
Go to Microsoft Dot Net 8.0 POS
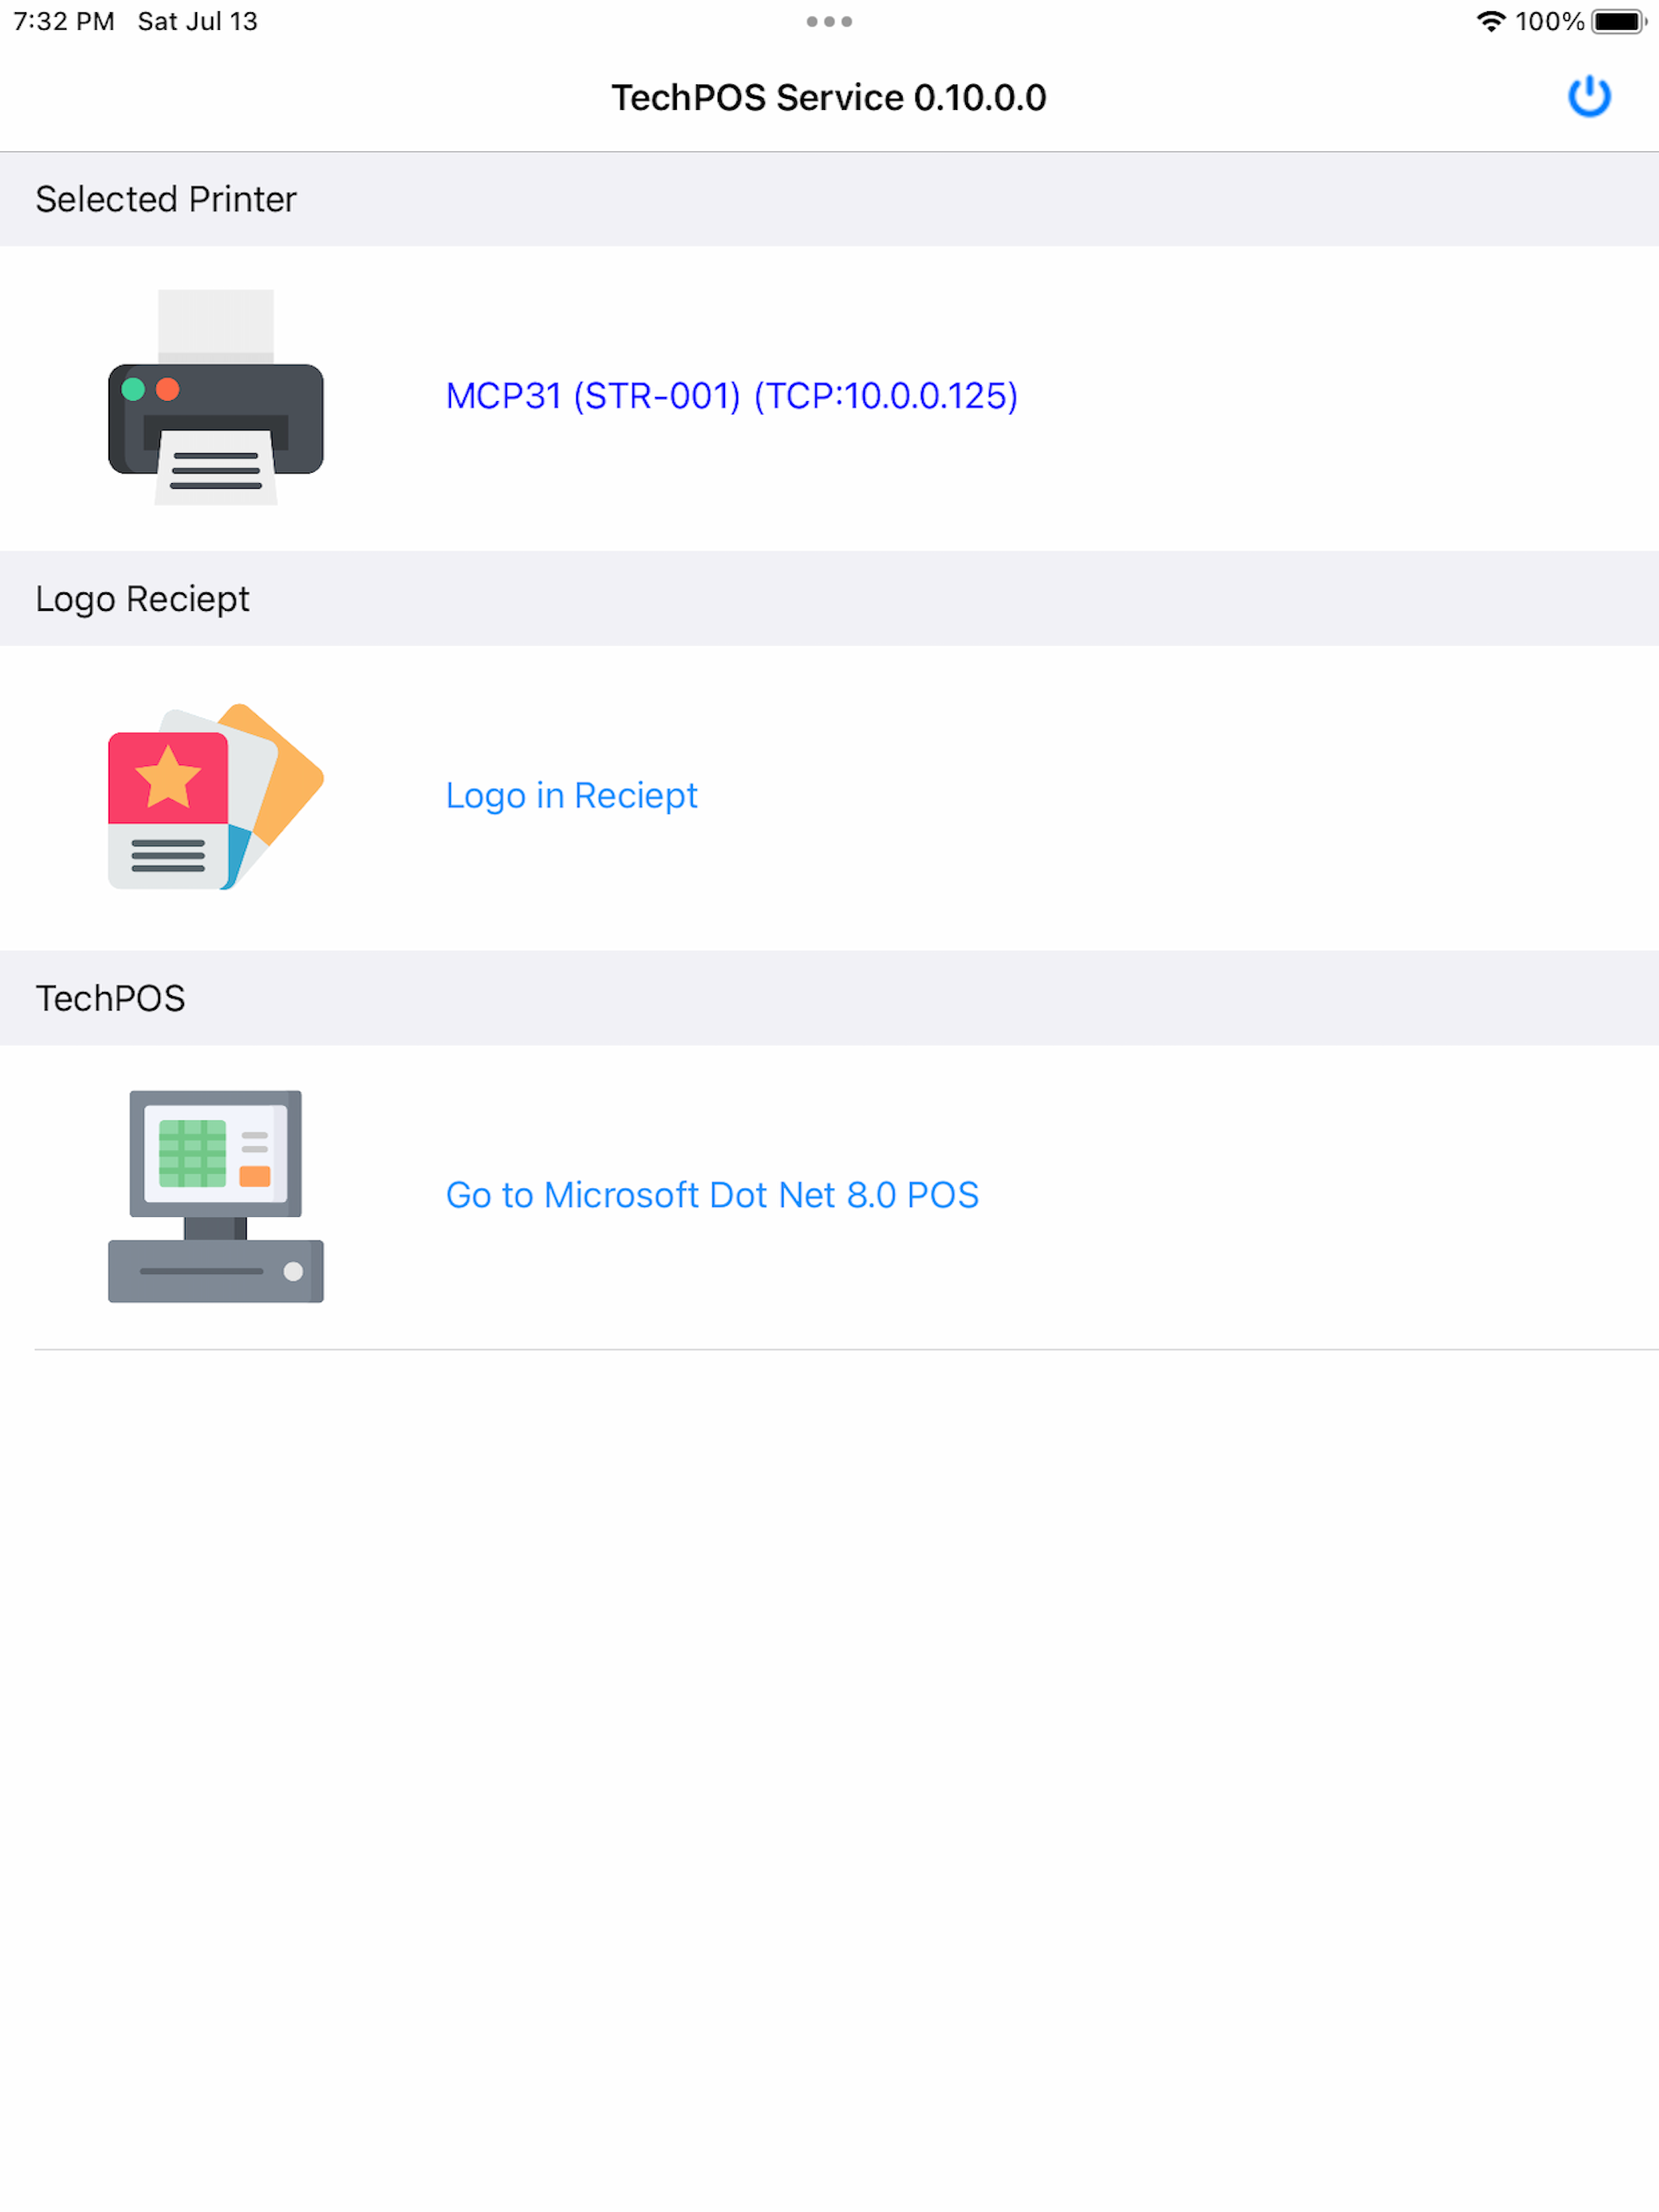pyautogui.click(x=712, y=1195)
